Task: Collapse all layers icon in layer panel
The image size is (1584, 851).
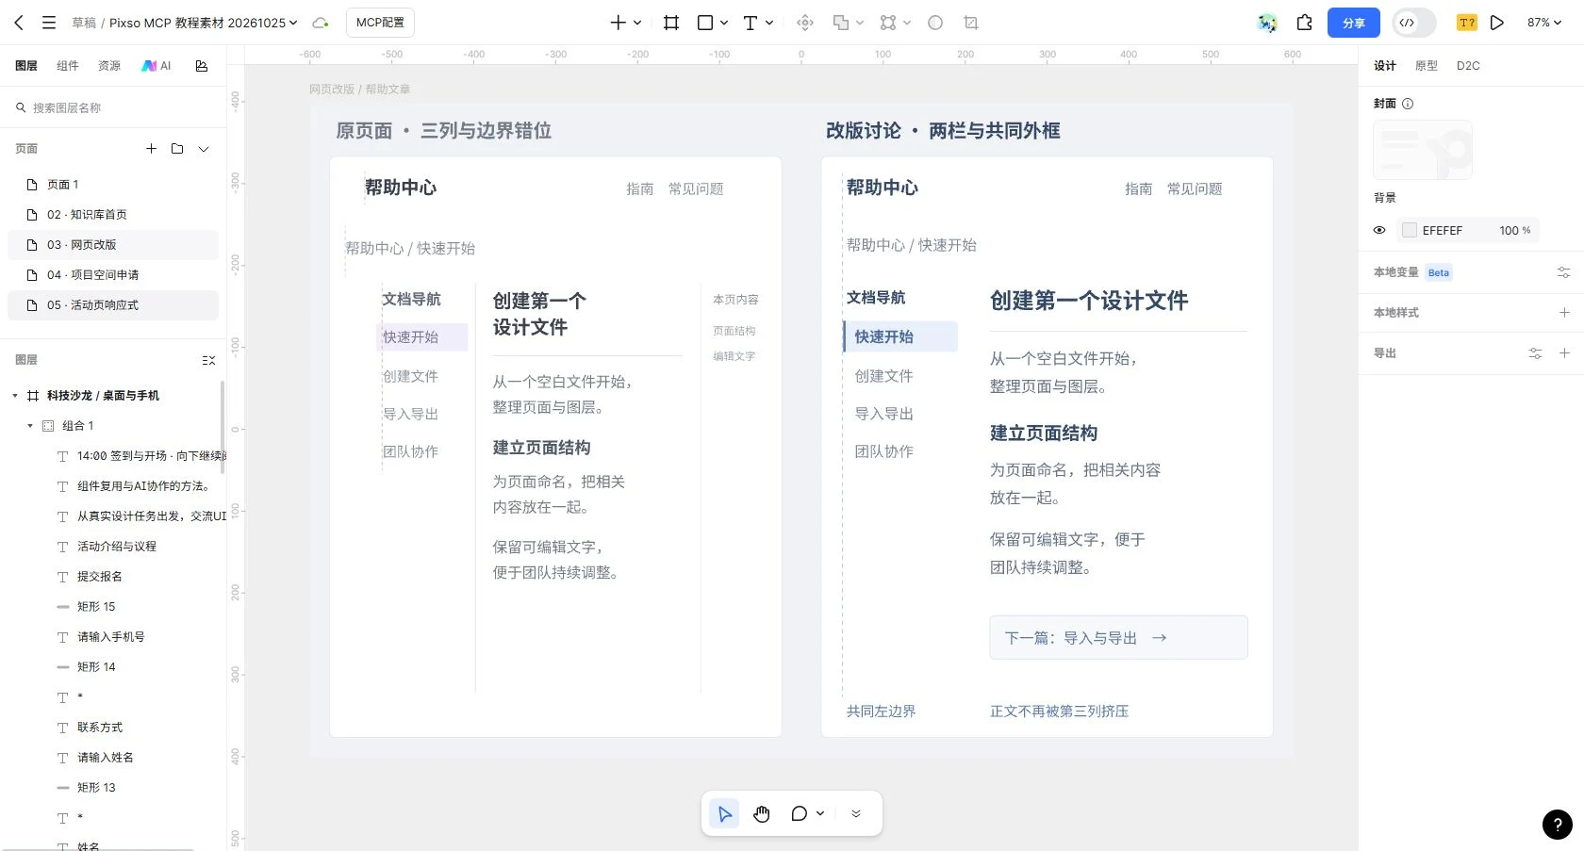Action: point(208,360)
